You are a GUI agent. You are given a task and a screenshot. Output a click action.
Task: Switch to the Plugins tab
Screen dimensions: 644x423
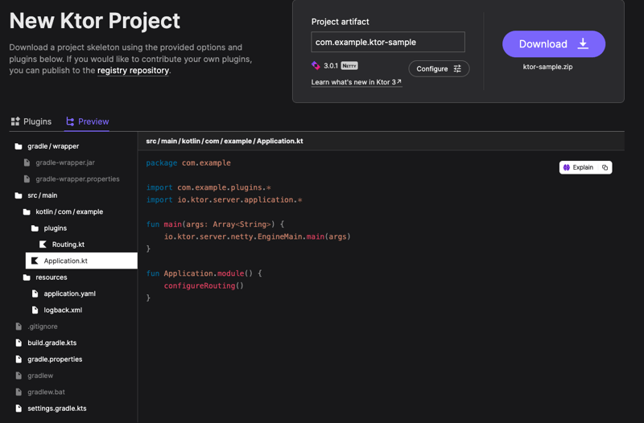coord(31,121)
